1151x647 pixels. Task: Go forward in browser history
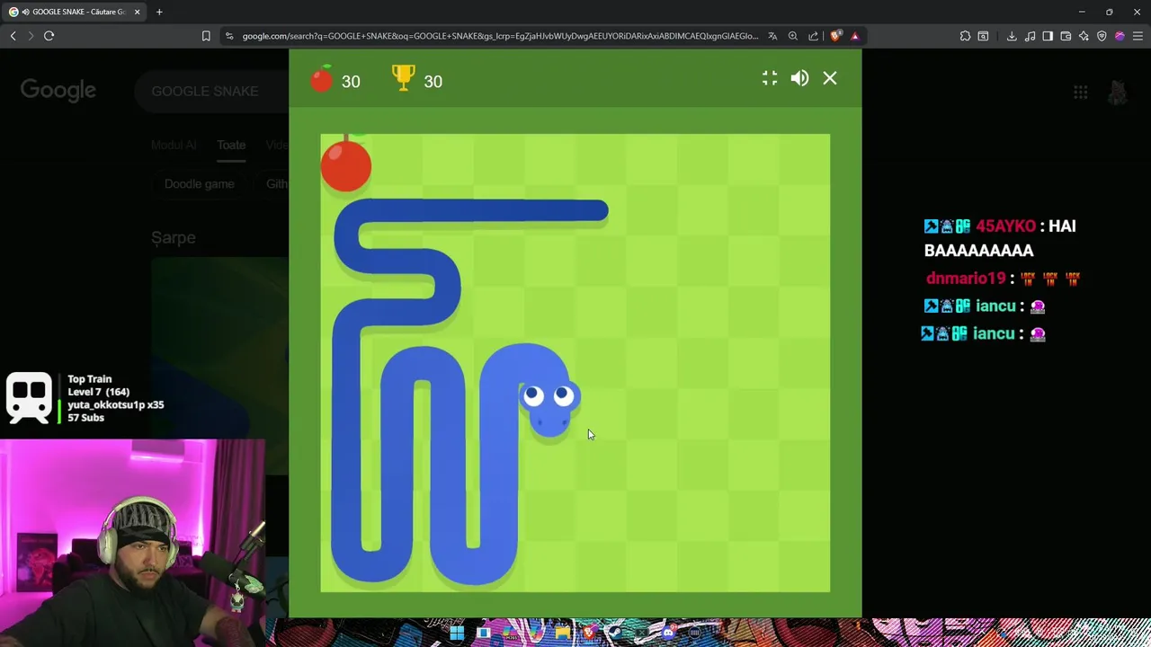pyautogui.click(x=31, y=36)
